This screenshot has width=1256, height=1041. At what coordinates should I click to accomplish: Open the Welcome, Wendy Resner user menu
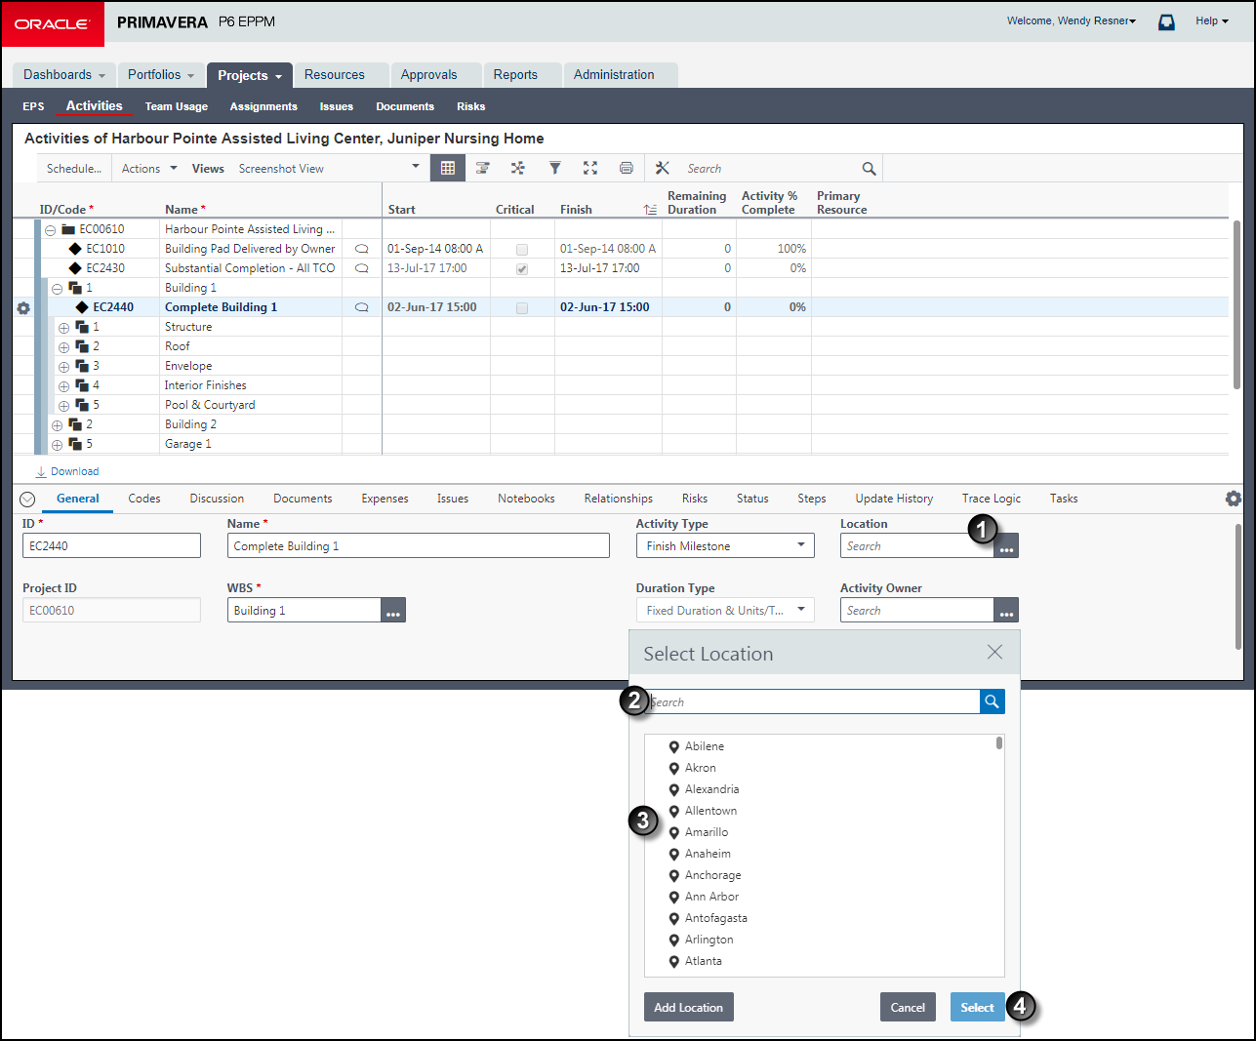click(x=1072, y=20)
